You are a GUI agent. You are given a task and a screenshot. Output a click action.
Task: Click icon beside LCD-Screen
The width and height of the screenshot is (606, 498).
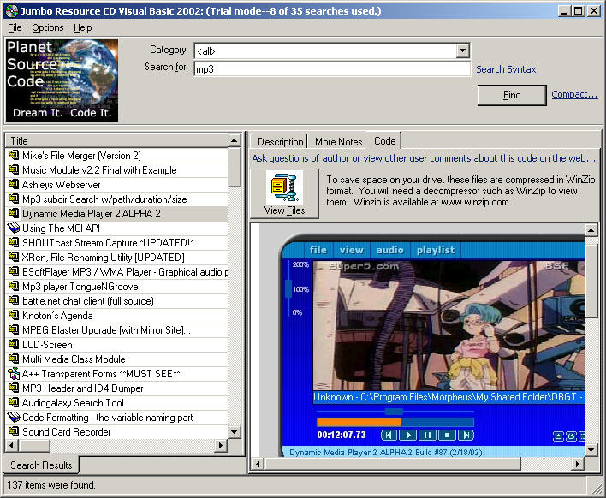pos(14,345)
